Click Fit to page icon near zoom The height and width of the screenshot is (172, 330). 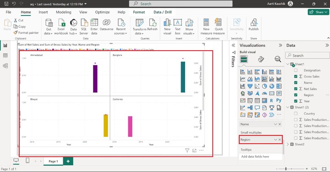coord(324,169)
